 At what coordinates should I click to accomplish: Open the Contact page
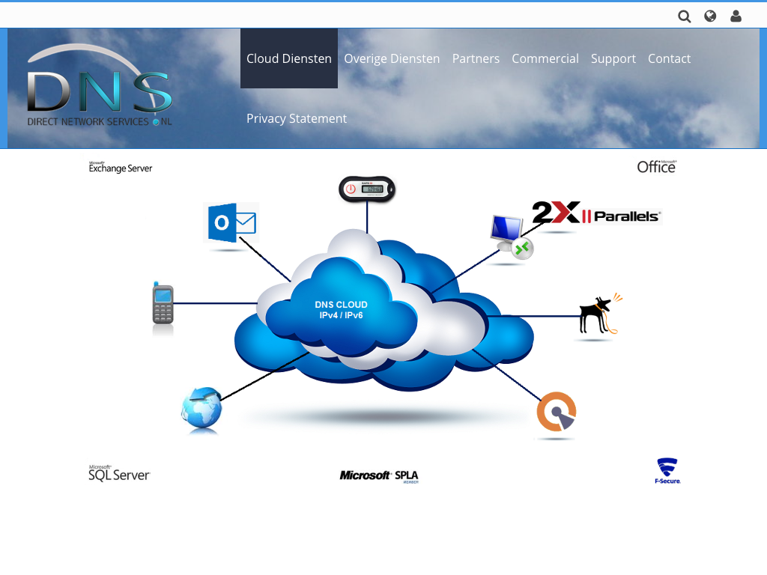[x=669, y=58]
